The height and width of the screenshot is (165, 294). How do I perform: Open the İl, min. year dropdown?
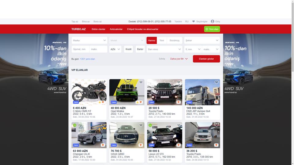point(193,49)
